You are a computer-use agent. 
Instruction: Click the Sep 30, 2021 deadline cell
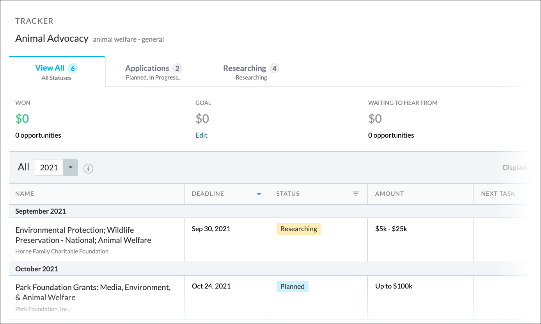tap(211, 229)
